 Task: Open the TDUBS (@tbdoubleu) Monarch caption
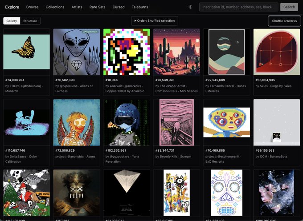click(x=24, y=88)
